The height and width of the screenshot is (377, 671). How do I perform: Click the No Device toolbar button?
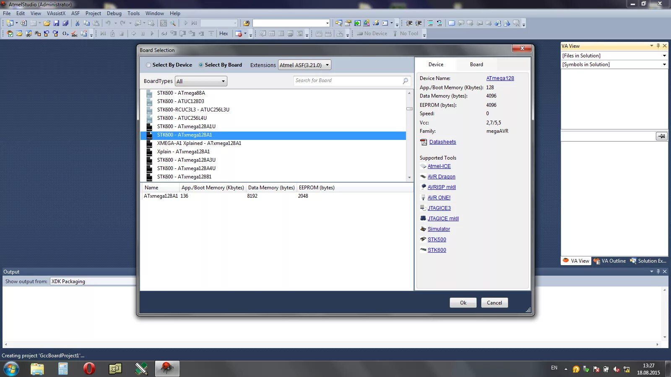tap(372, 34)
